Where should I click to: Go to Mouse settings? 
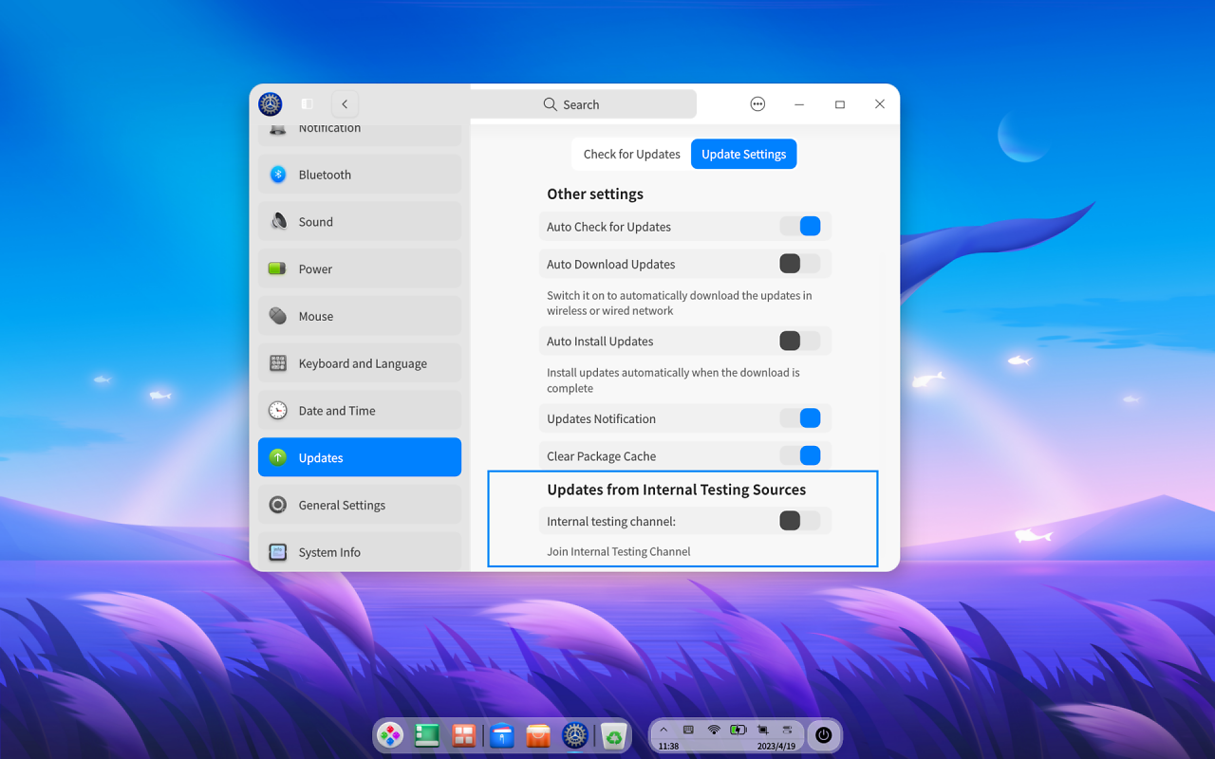[x=360, y=316]
